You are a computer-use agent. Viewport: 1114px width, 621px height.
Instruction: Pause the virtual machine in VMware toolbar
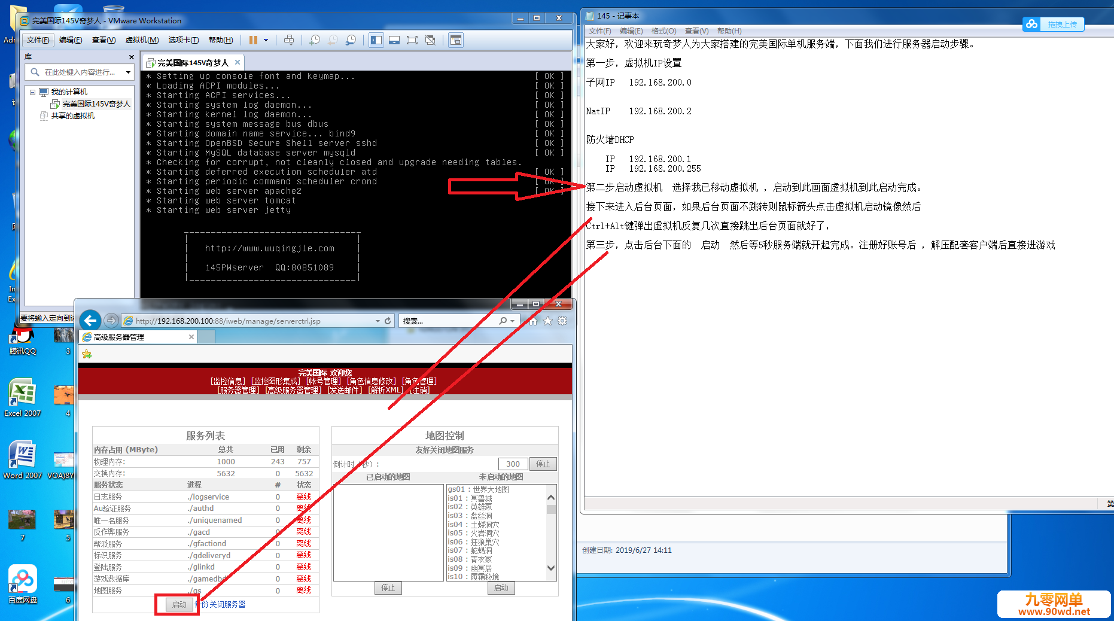pyautogui.click(x=253, y=40)
